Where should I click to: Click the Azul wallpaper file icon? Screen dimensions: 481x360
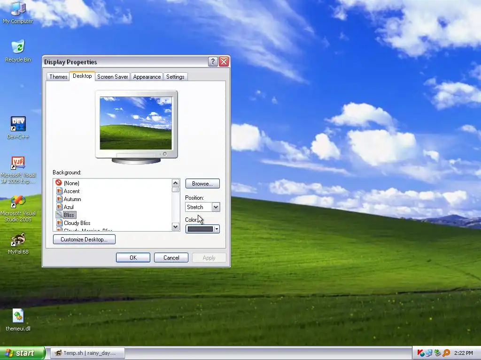click(60, 207)
